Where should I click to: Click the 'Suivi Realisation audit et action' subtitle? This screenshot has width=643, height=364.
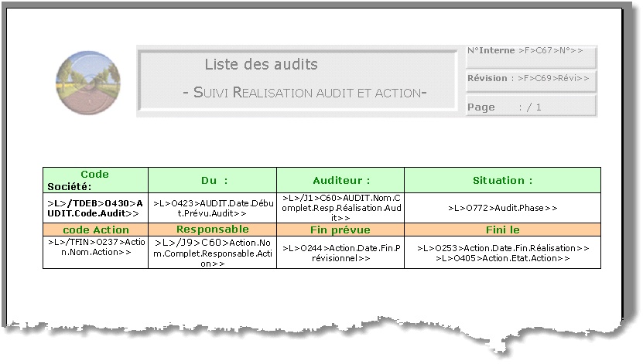tap(305, 93)
